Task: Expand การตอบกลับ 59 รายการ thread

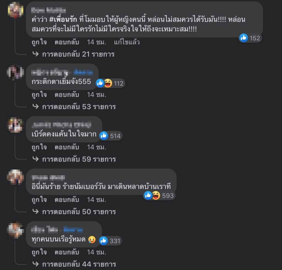Action: pyautogui.click(x=79, y=159)
